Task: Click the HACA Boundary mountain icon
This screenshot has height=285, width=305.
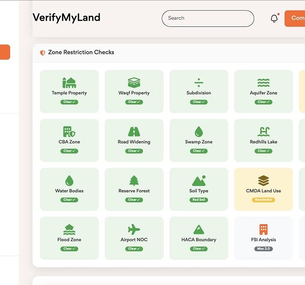Action: [x=199, y=230]
